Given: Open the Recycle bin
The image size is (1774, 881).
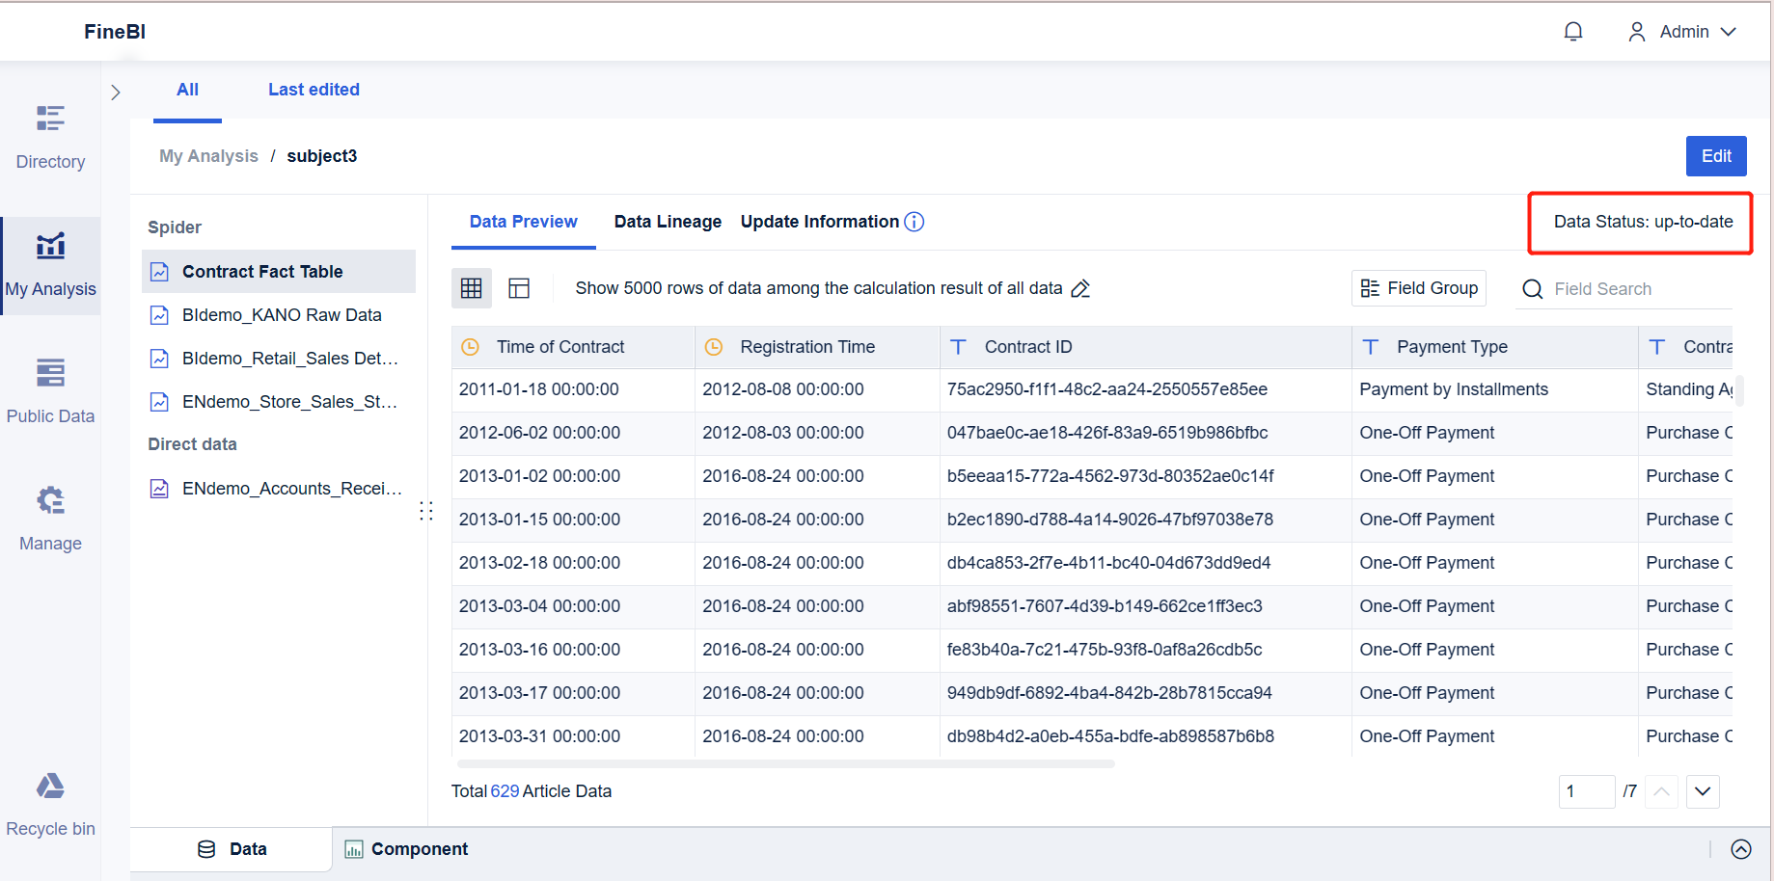Looking at the screenshot, I should [49, 802].
